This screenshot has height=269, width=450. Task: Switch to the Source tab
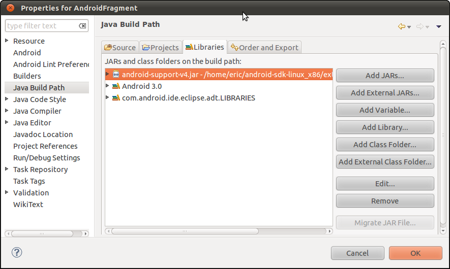pyautogui.click(x=120, y=47)
